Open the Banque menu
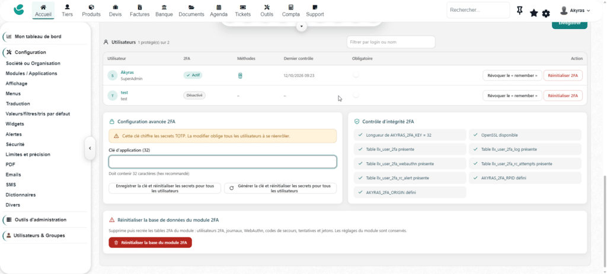This screenshot has height=274, width=607. pyautogui.click(x=164, y=11)
